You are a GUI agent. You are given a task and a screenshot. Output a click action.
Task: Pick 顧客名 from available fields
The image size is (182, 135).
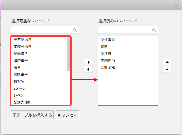point(19,82)
